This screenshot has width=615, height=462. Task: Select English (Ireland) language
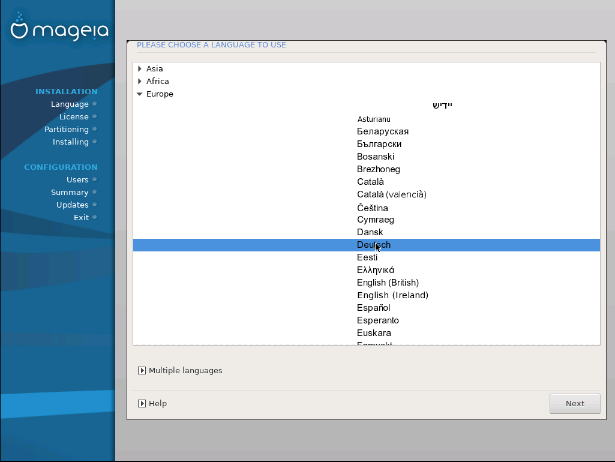[392, 295]
